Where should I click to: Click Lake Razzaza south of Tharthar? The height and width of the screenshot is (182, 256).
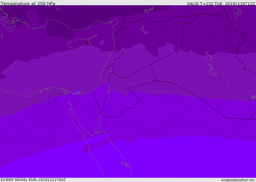213,72
